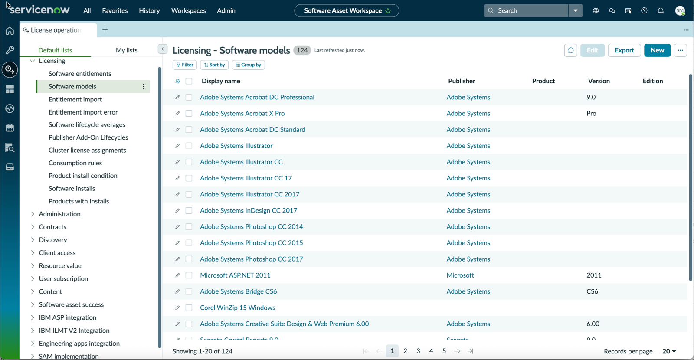Expand the Client access section
The width and height of the screenshot is (694, 360).
(33, 253)
